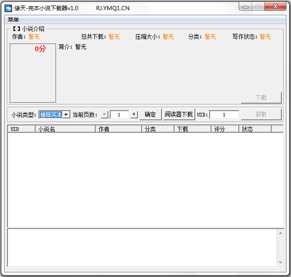Focus the UID input field
291x277 pixels.
point(224,114)
